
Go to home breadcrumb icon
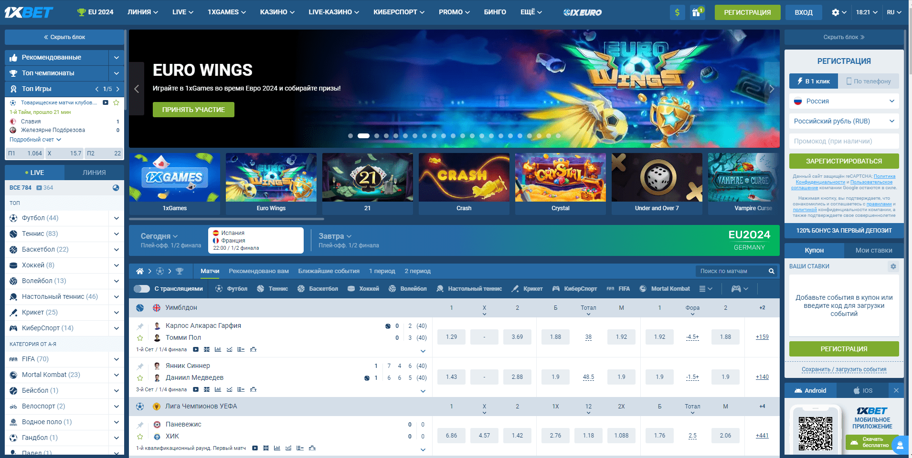click(140, 271)
